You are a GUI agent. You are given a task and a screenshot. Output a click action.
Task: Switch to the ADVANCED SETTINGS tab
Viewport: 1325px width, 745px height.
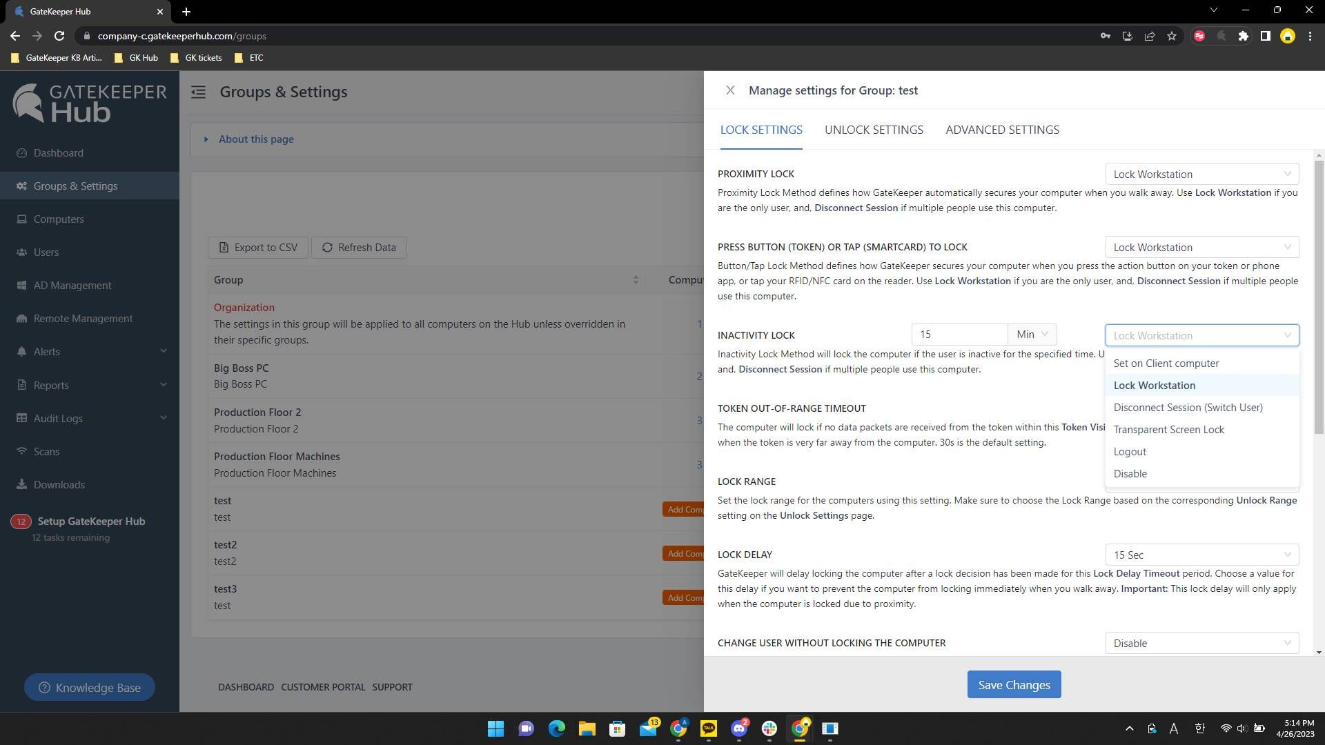click(1002, 130)
